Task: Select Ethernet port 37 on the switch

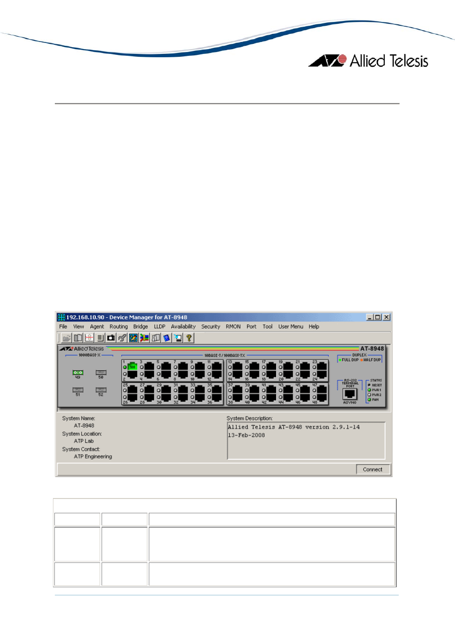Action: tap(238, 389)
